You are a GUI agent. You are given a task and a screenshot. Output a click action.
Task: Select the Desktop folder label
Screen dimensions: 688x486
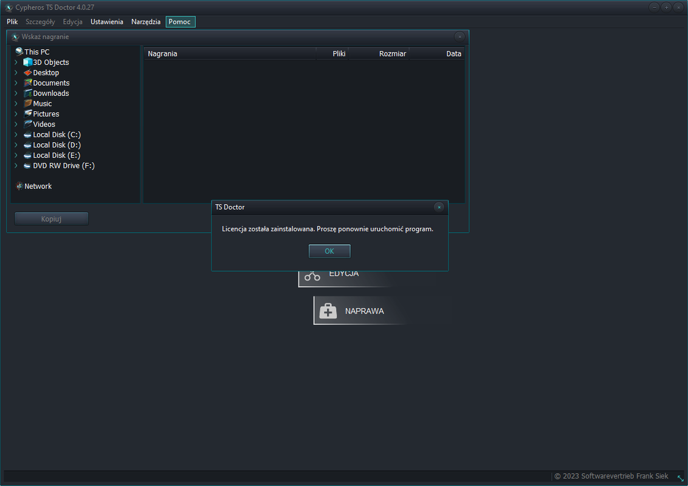coord(46,72)
